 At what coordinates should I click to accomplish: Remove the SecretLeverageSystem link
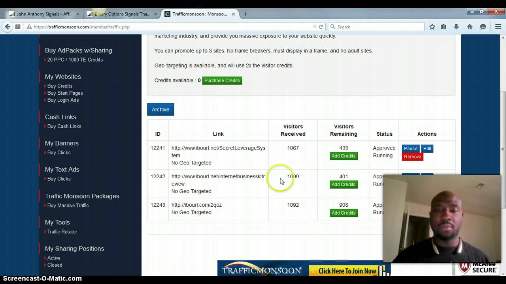(x=412, y=157)
